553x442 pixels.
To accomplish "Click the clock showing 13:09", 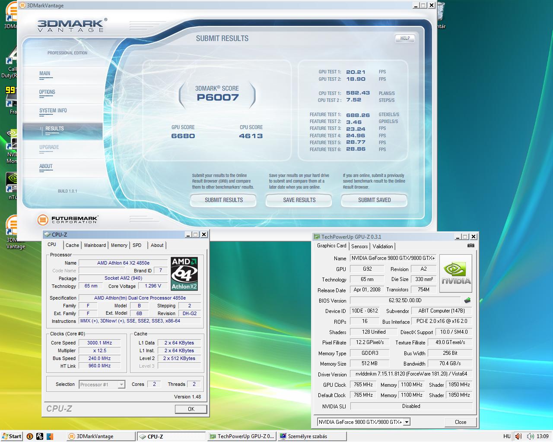I will coord(542,436).
